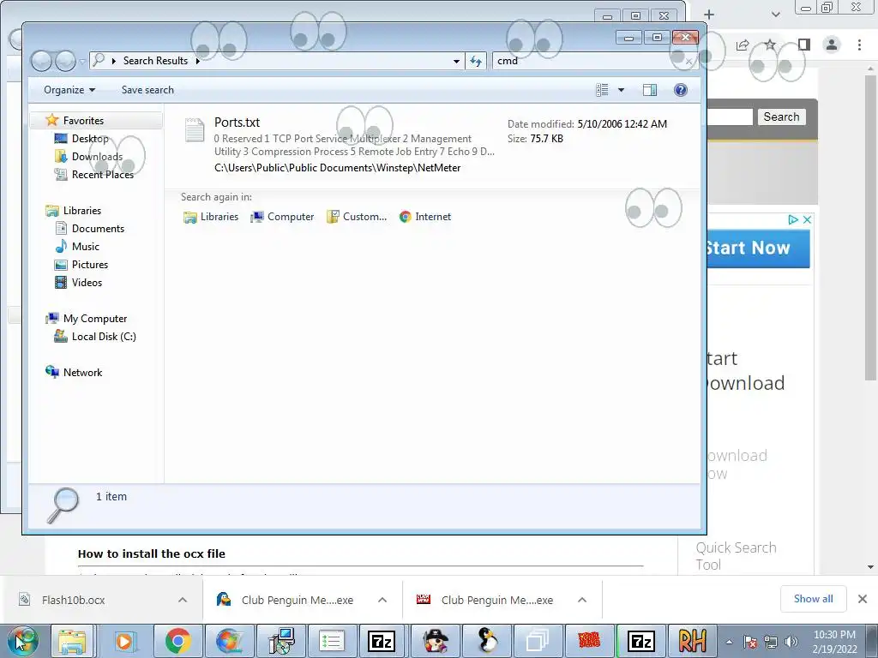
Task: Open Windows Explorer from taskbar
Action: tap(72, 641)
